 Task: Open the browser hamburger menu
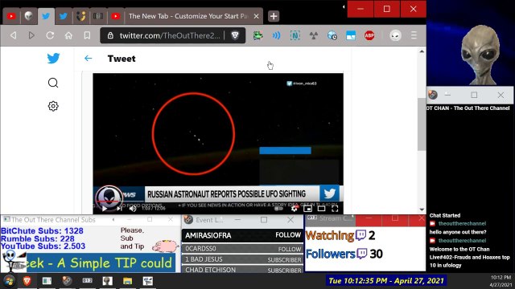(414, 35)
